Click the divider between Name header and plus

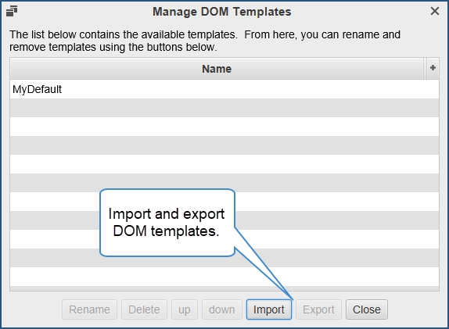(425, 68)
